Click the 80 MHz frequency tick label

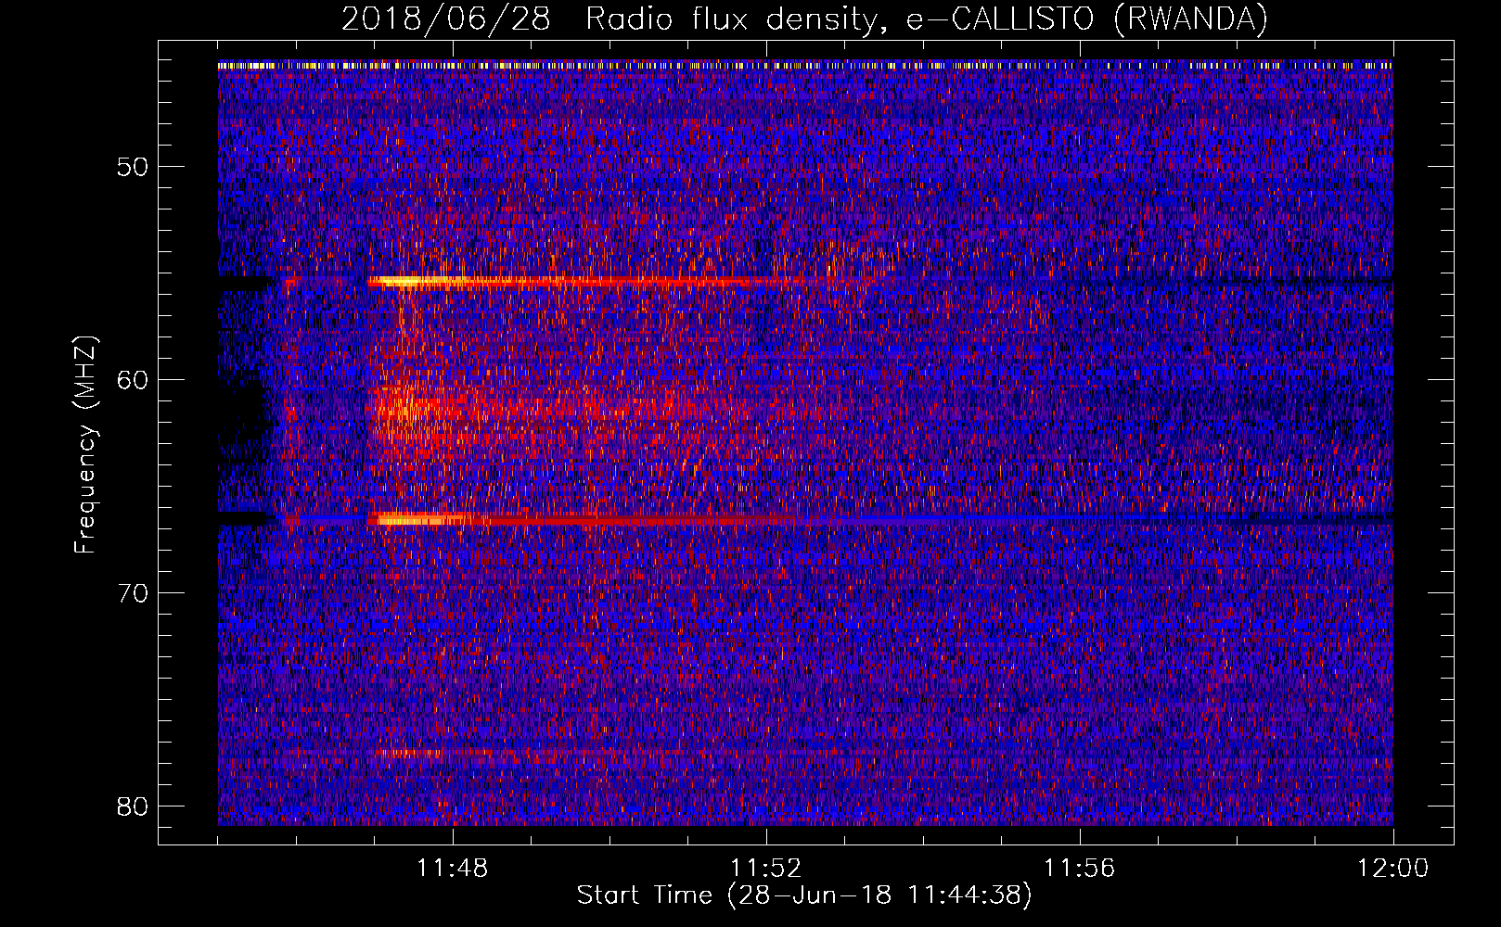pos(134,806)
